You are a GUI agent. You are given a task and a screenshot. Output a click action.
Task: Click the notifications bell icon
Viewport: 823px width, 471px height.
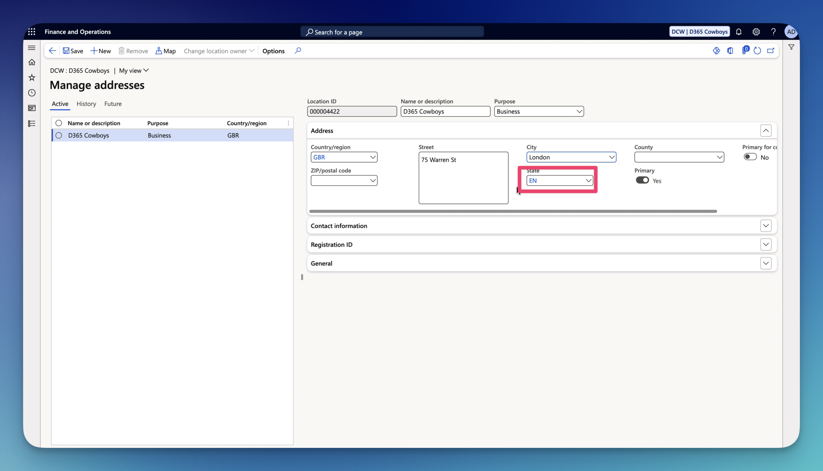[x=739, y=32]
